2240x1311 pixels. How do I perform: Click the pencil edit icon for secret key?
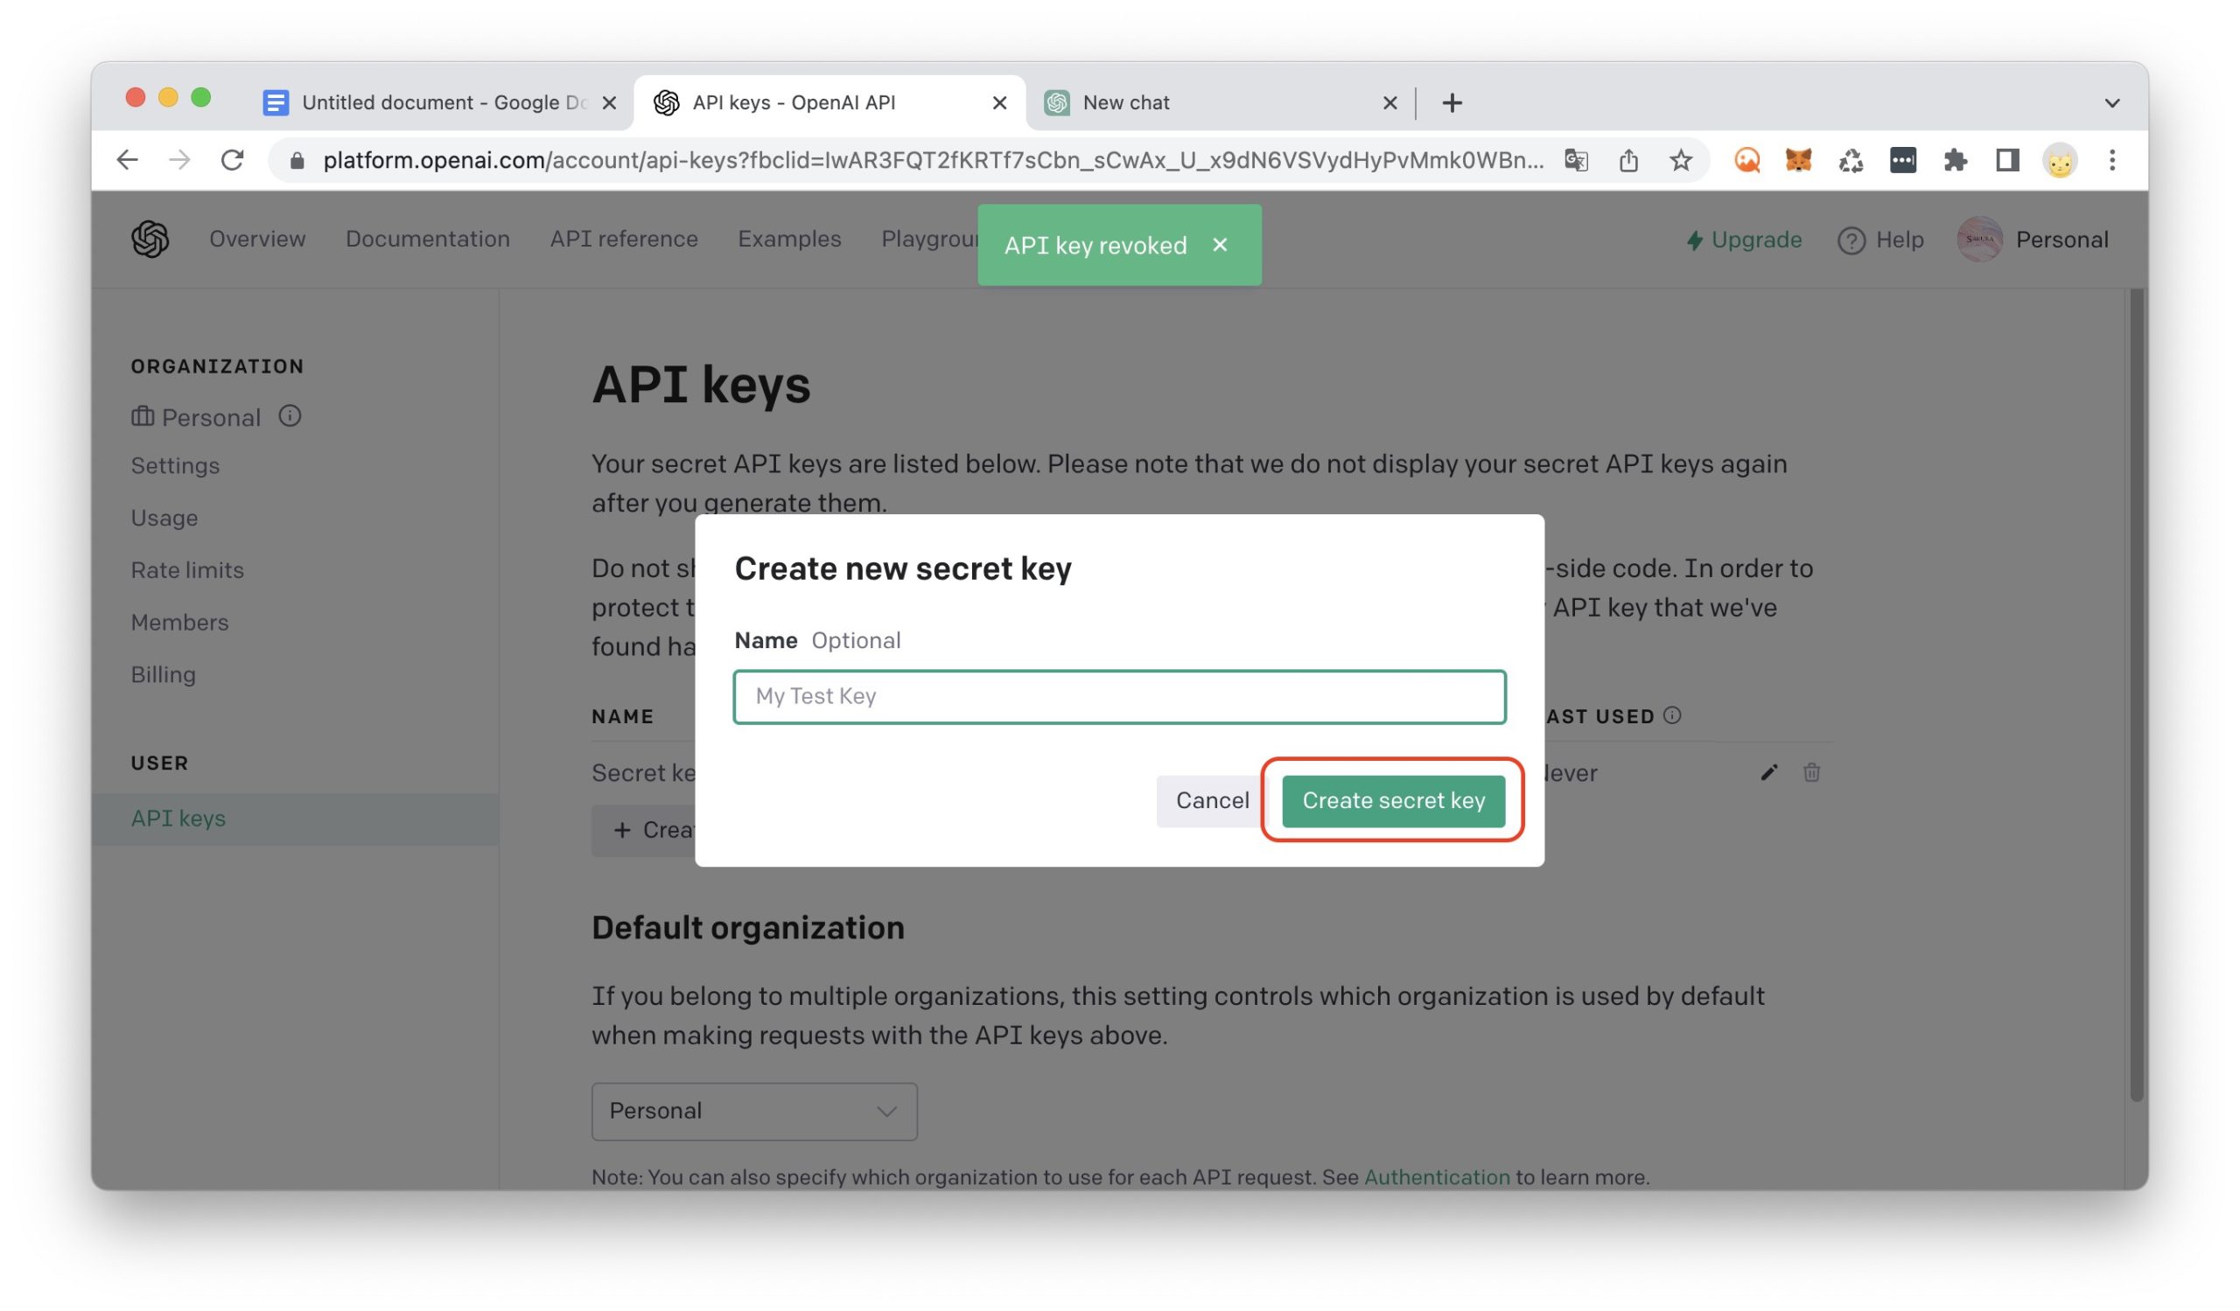[1769, 773]
